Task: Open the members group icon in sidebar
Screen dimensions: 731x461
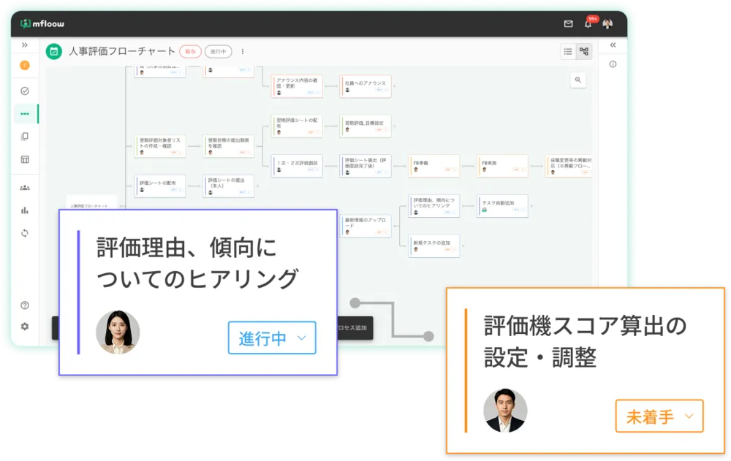Action: (x=25, y=187)
